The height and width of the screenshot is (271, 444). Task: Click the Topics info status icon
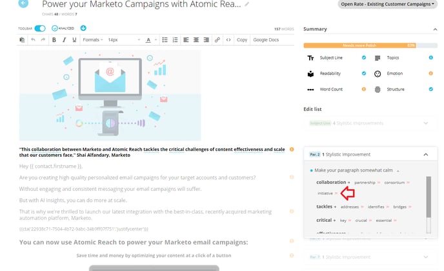click(430, 58)
